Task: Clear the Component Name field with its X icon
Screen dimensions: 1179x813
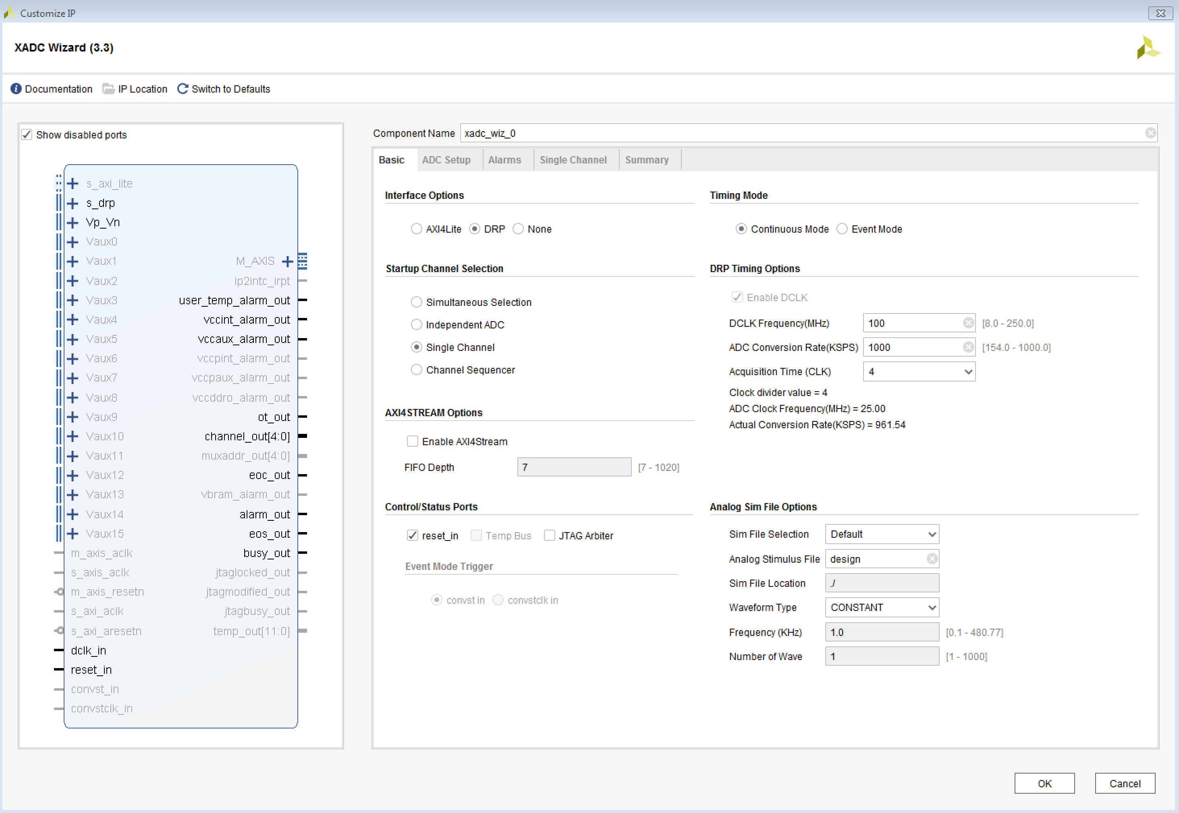Action: click(x=1150, y=133)
